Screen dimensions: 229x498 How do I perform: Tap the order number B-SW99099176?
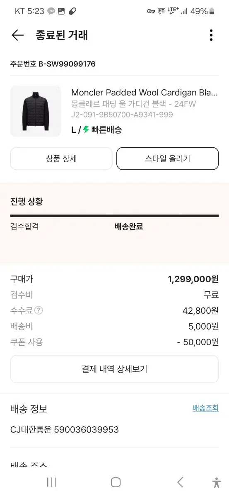pyautogui.click(x=67, y=64)
